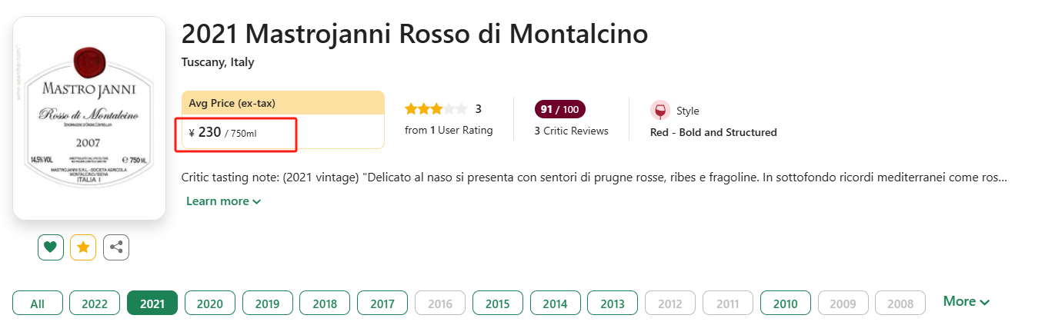Pick the 2013 vintage

pos(613,303)
